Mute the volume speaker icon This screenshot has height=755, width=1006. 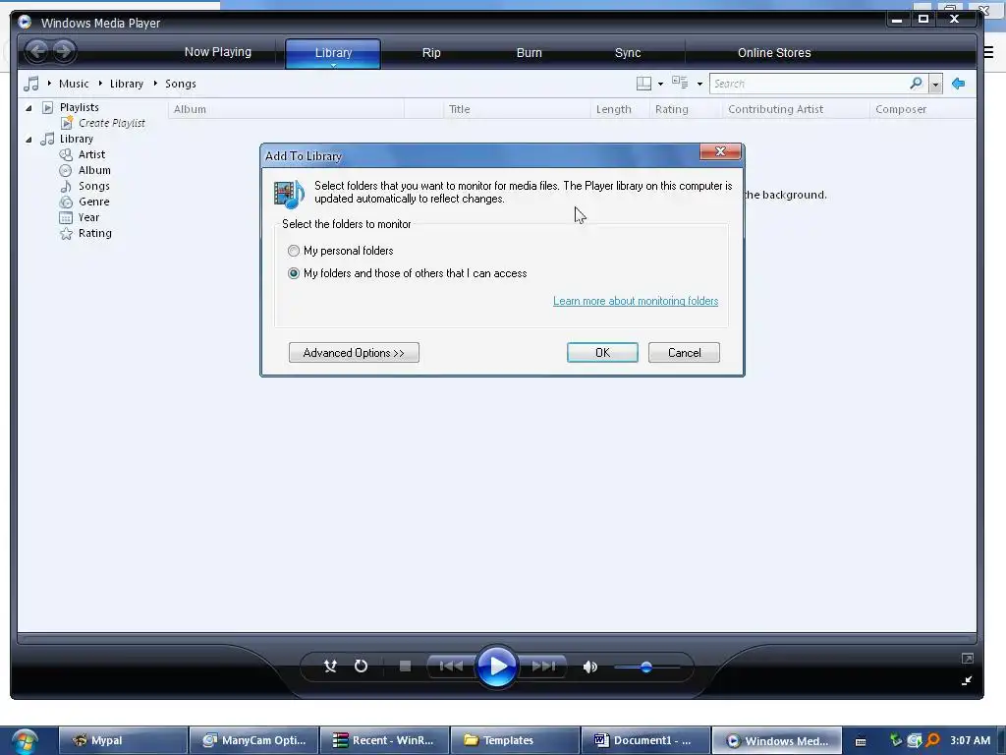[x=590, y=668]
